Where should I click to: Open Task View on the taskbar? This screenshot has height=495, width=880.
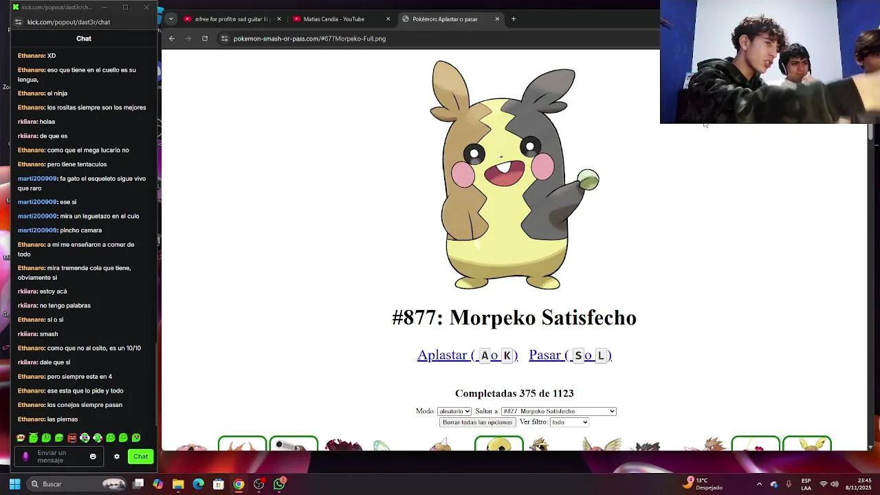pyautogui.click(x=138, y=484)
